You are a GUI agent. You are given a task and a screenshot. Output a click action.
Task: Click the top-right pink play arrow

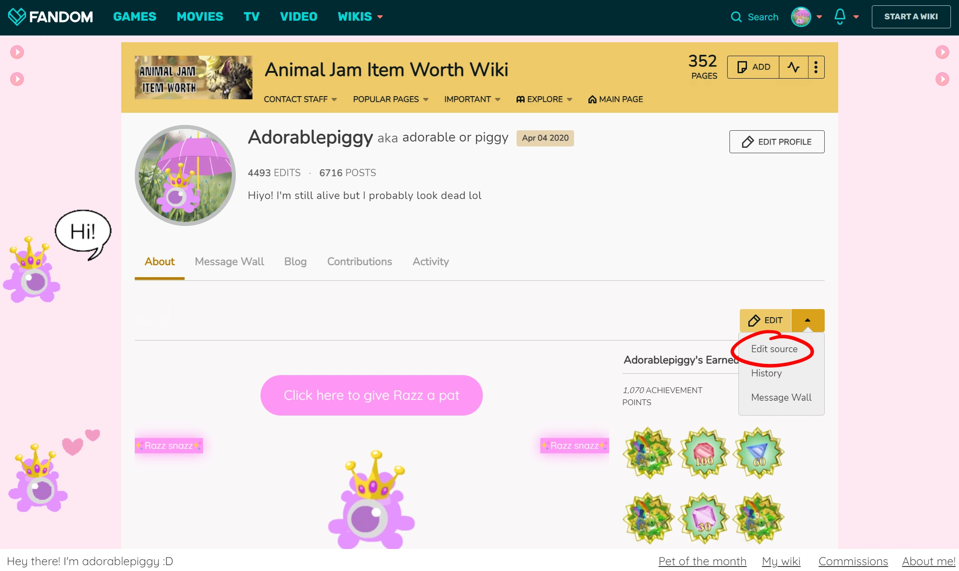click(x=942, y=52)
